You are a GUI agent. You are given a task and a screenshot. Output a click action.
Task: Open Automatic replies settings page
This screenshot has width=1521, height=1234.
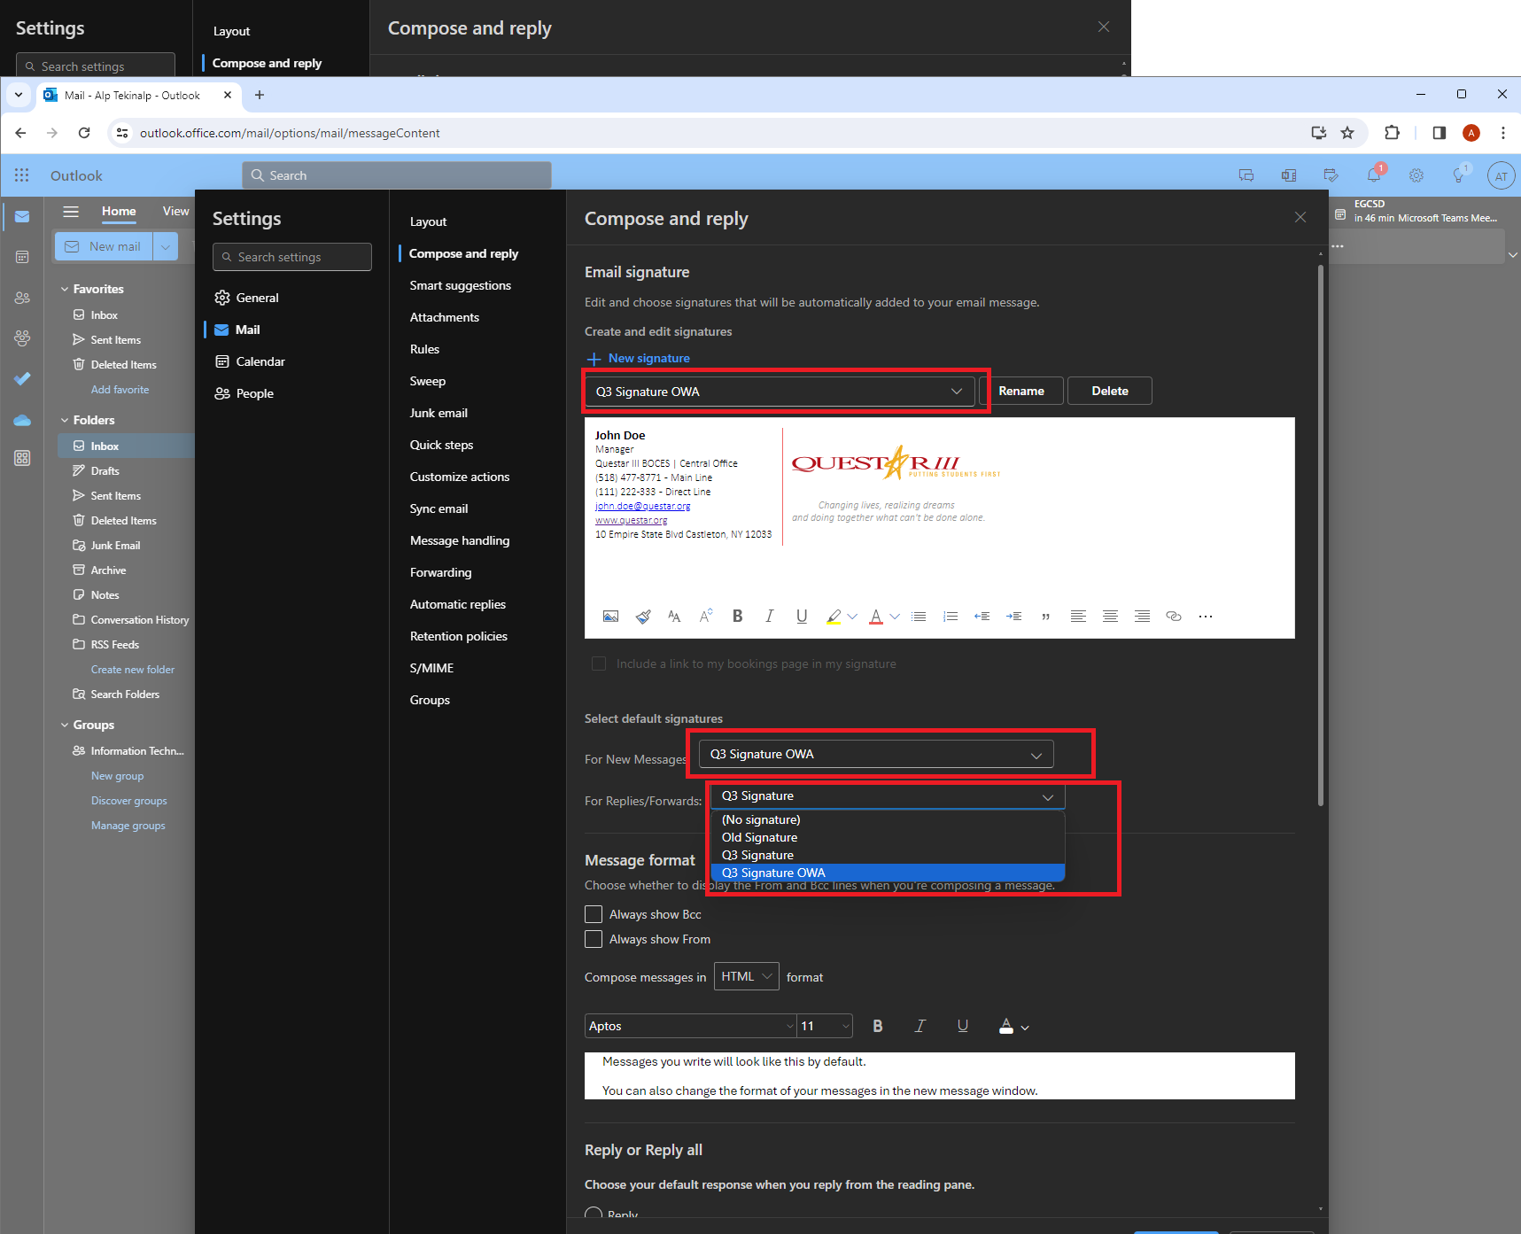[x=457, y=604]
